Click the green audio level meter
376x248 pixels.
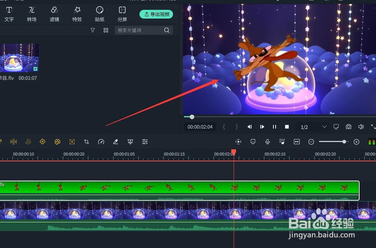tap(372, 142)
